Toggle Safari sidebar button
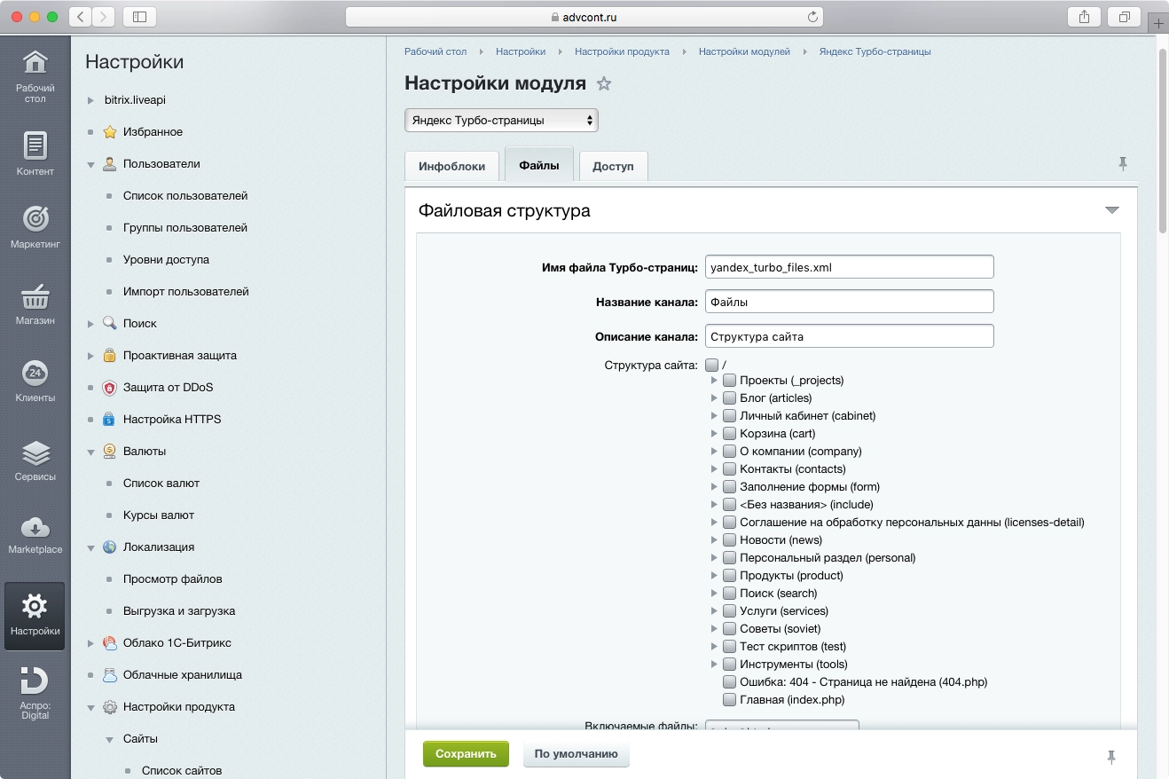The image size is (1169, 779). pos(139,17)
